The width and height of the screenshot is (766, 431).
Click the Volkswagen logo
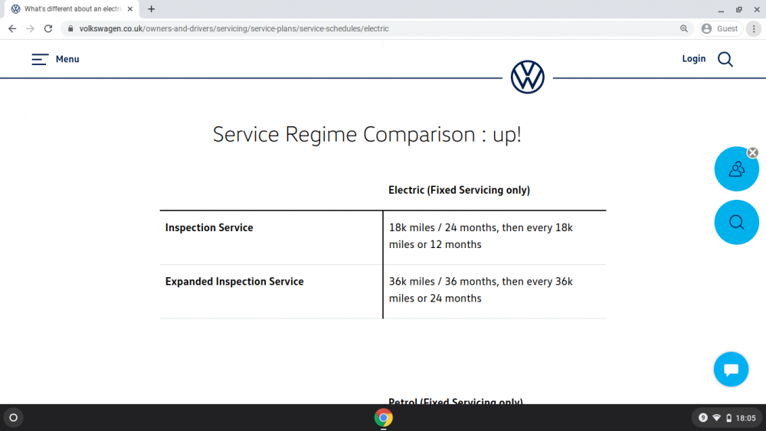click(528, 77)
